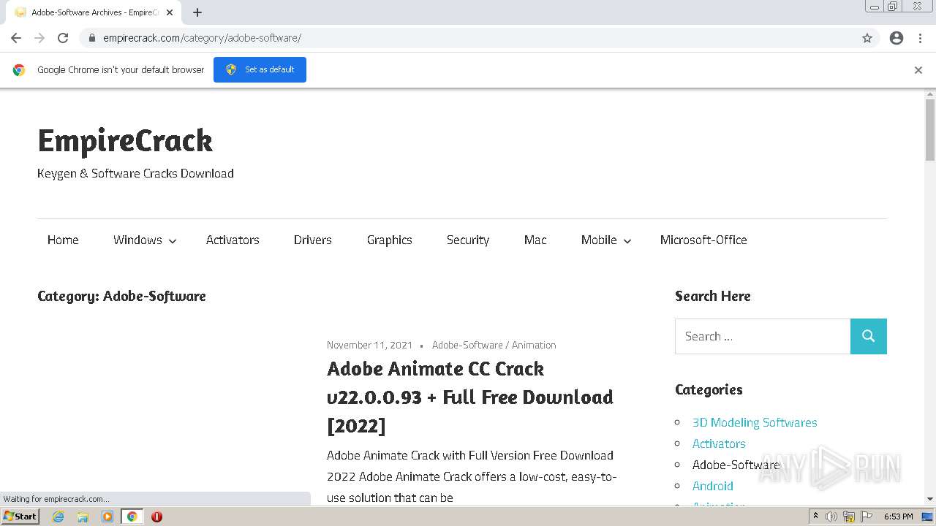Image resolution: width=936 pixels, height=526 pixels.
Task: Click the 6:53 PM clock
Action: [898, 517]
